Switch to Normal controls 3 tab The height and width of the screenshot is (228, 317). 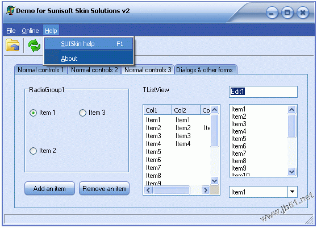(x=148, y=70)
